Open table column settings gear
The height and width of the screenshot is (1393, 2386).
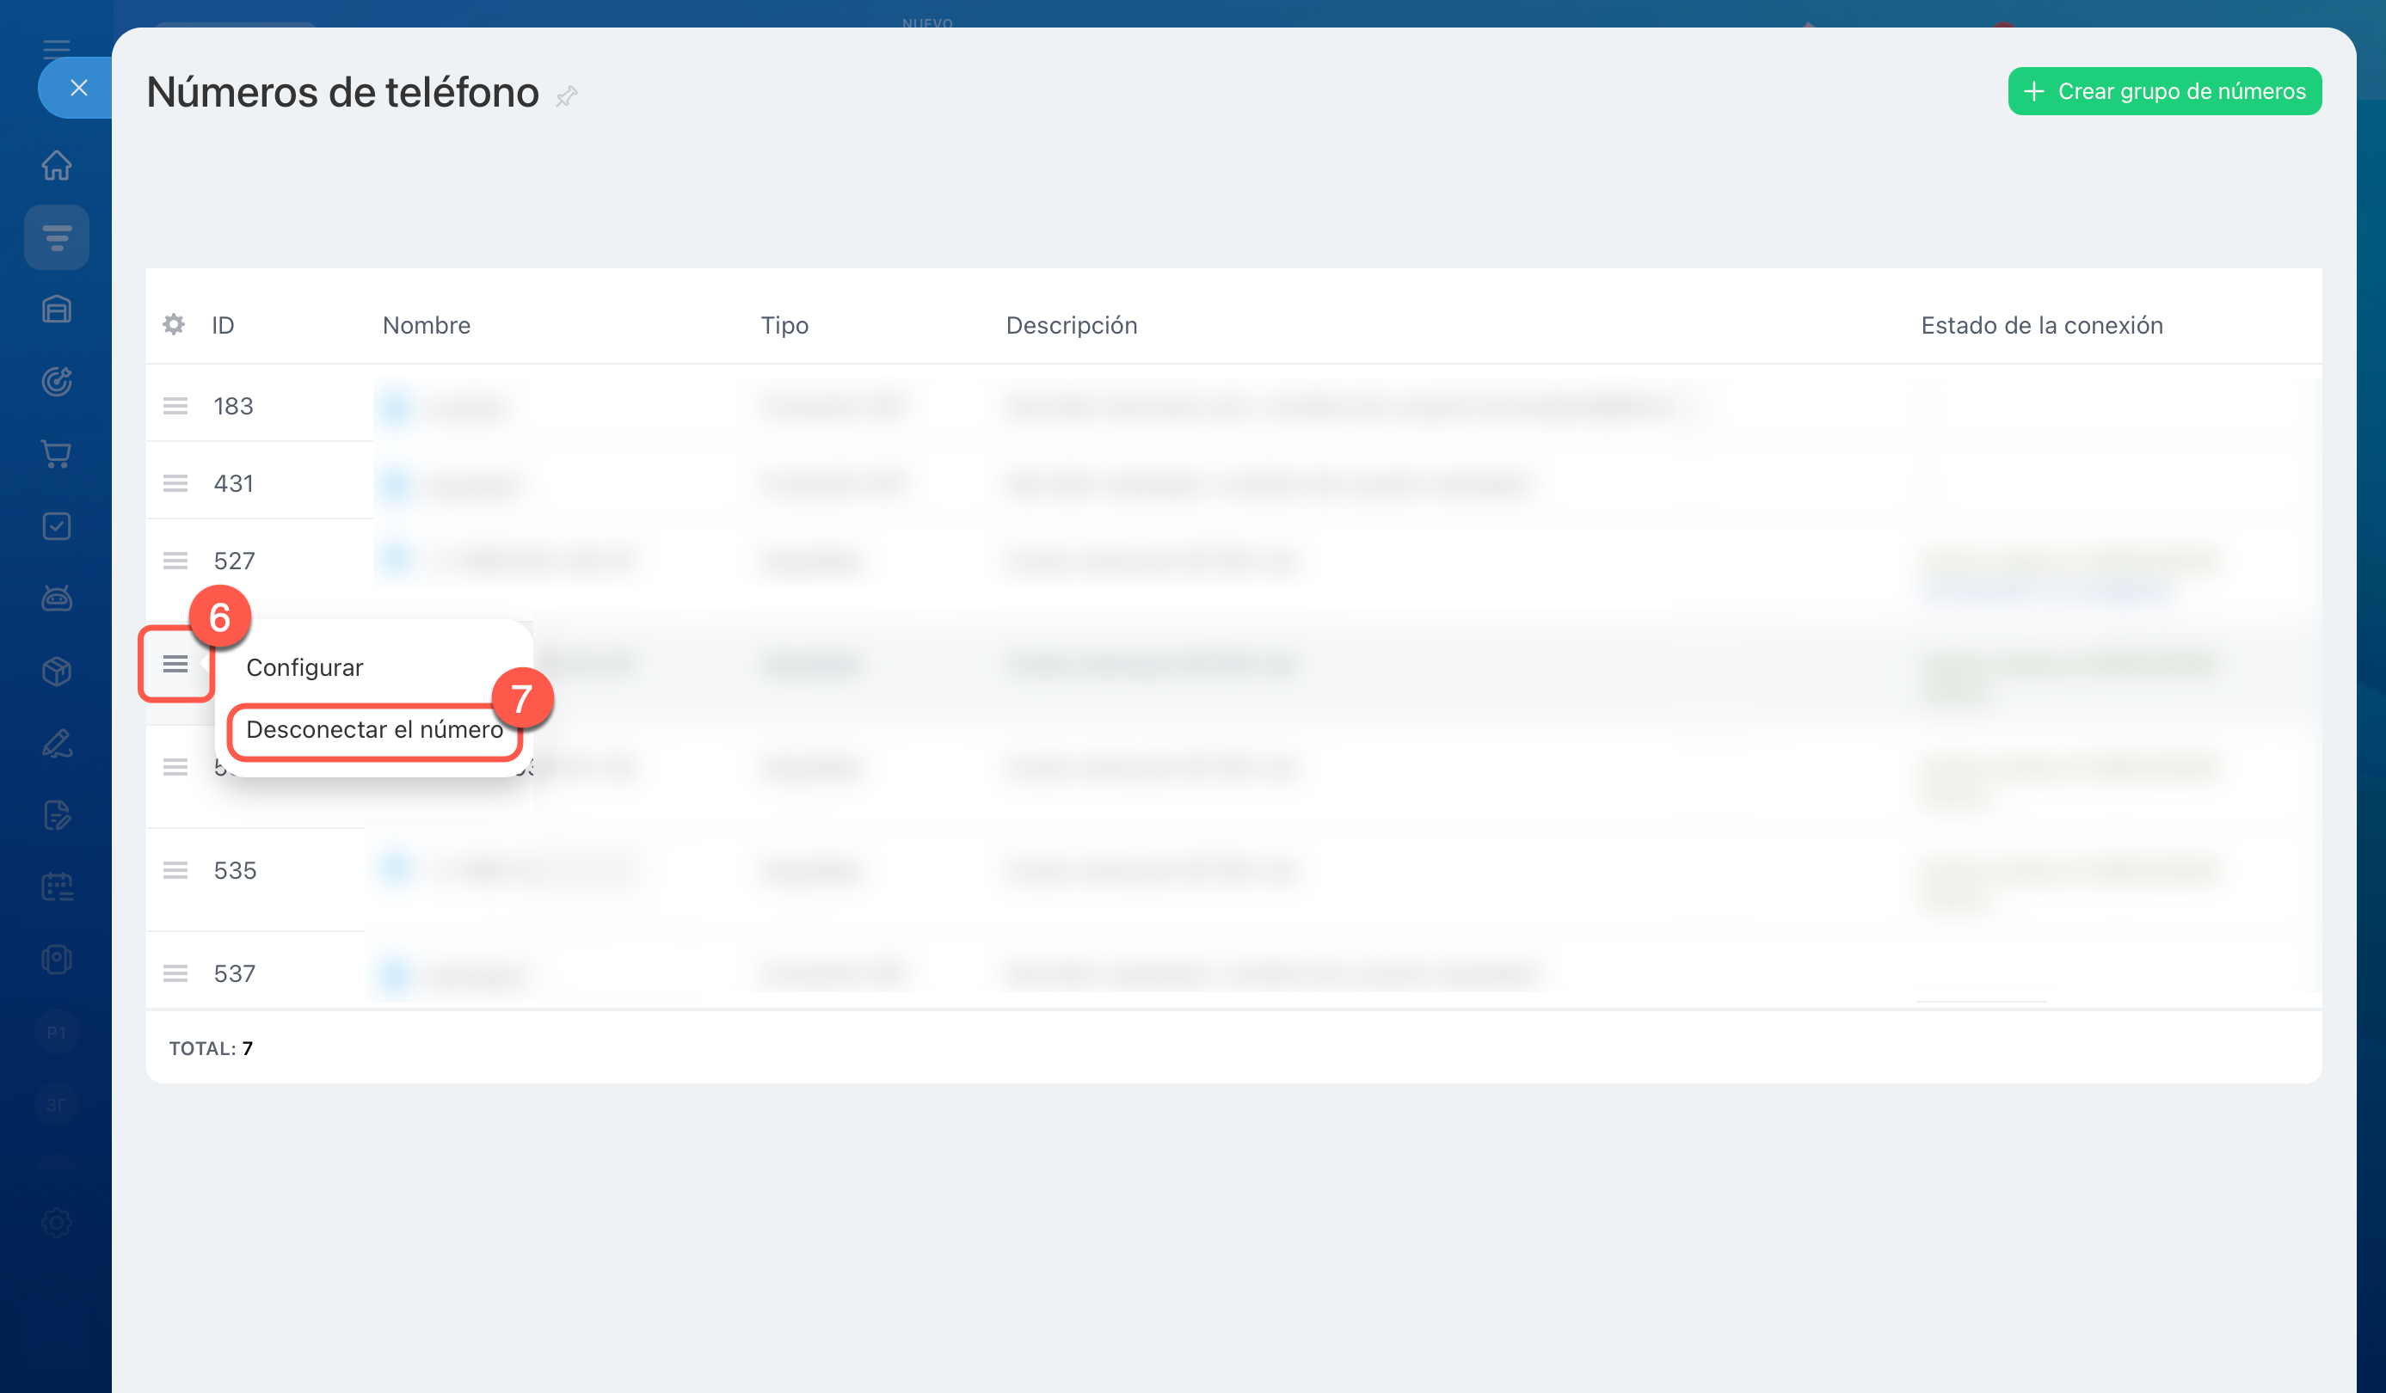[x=173, y=324]
